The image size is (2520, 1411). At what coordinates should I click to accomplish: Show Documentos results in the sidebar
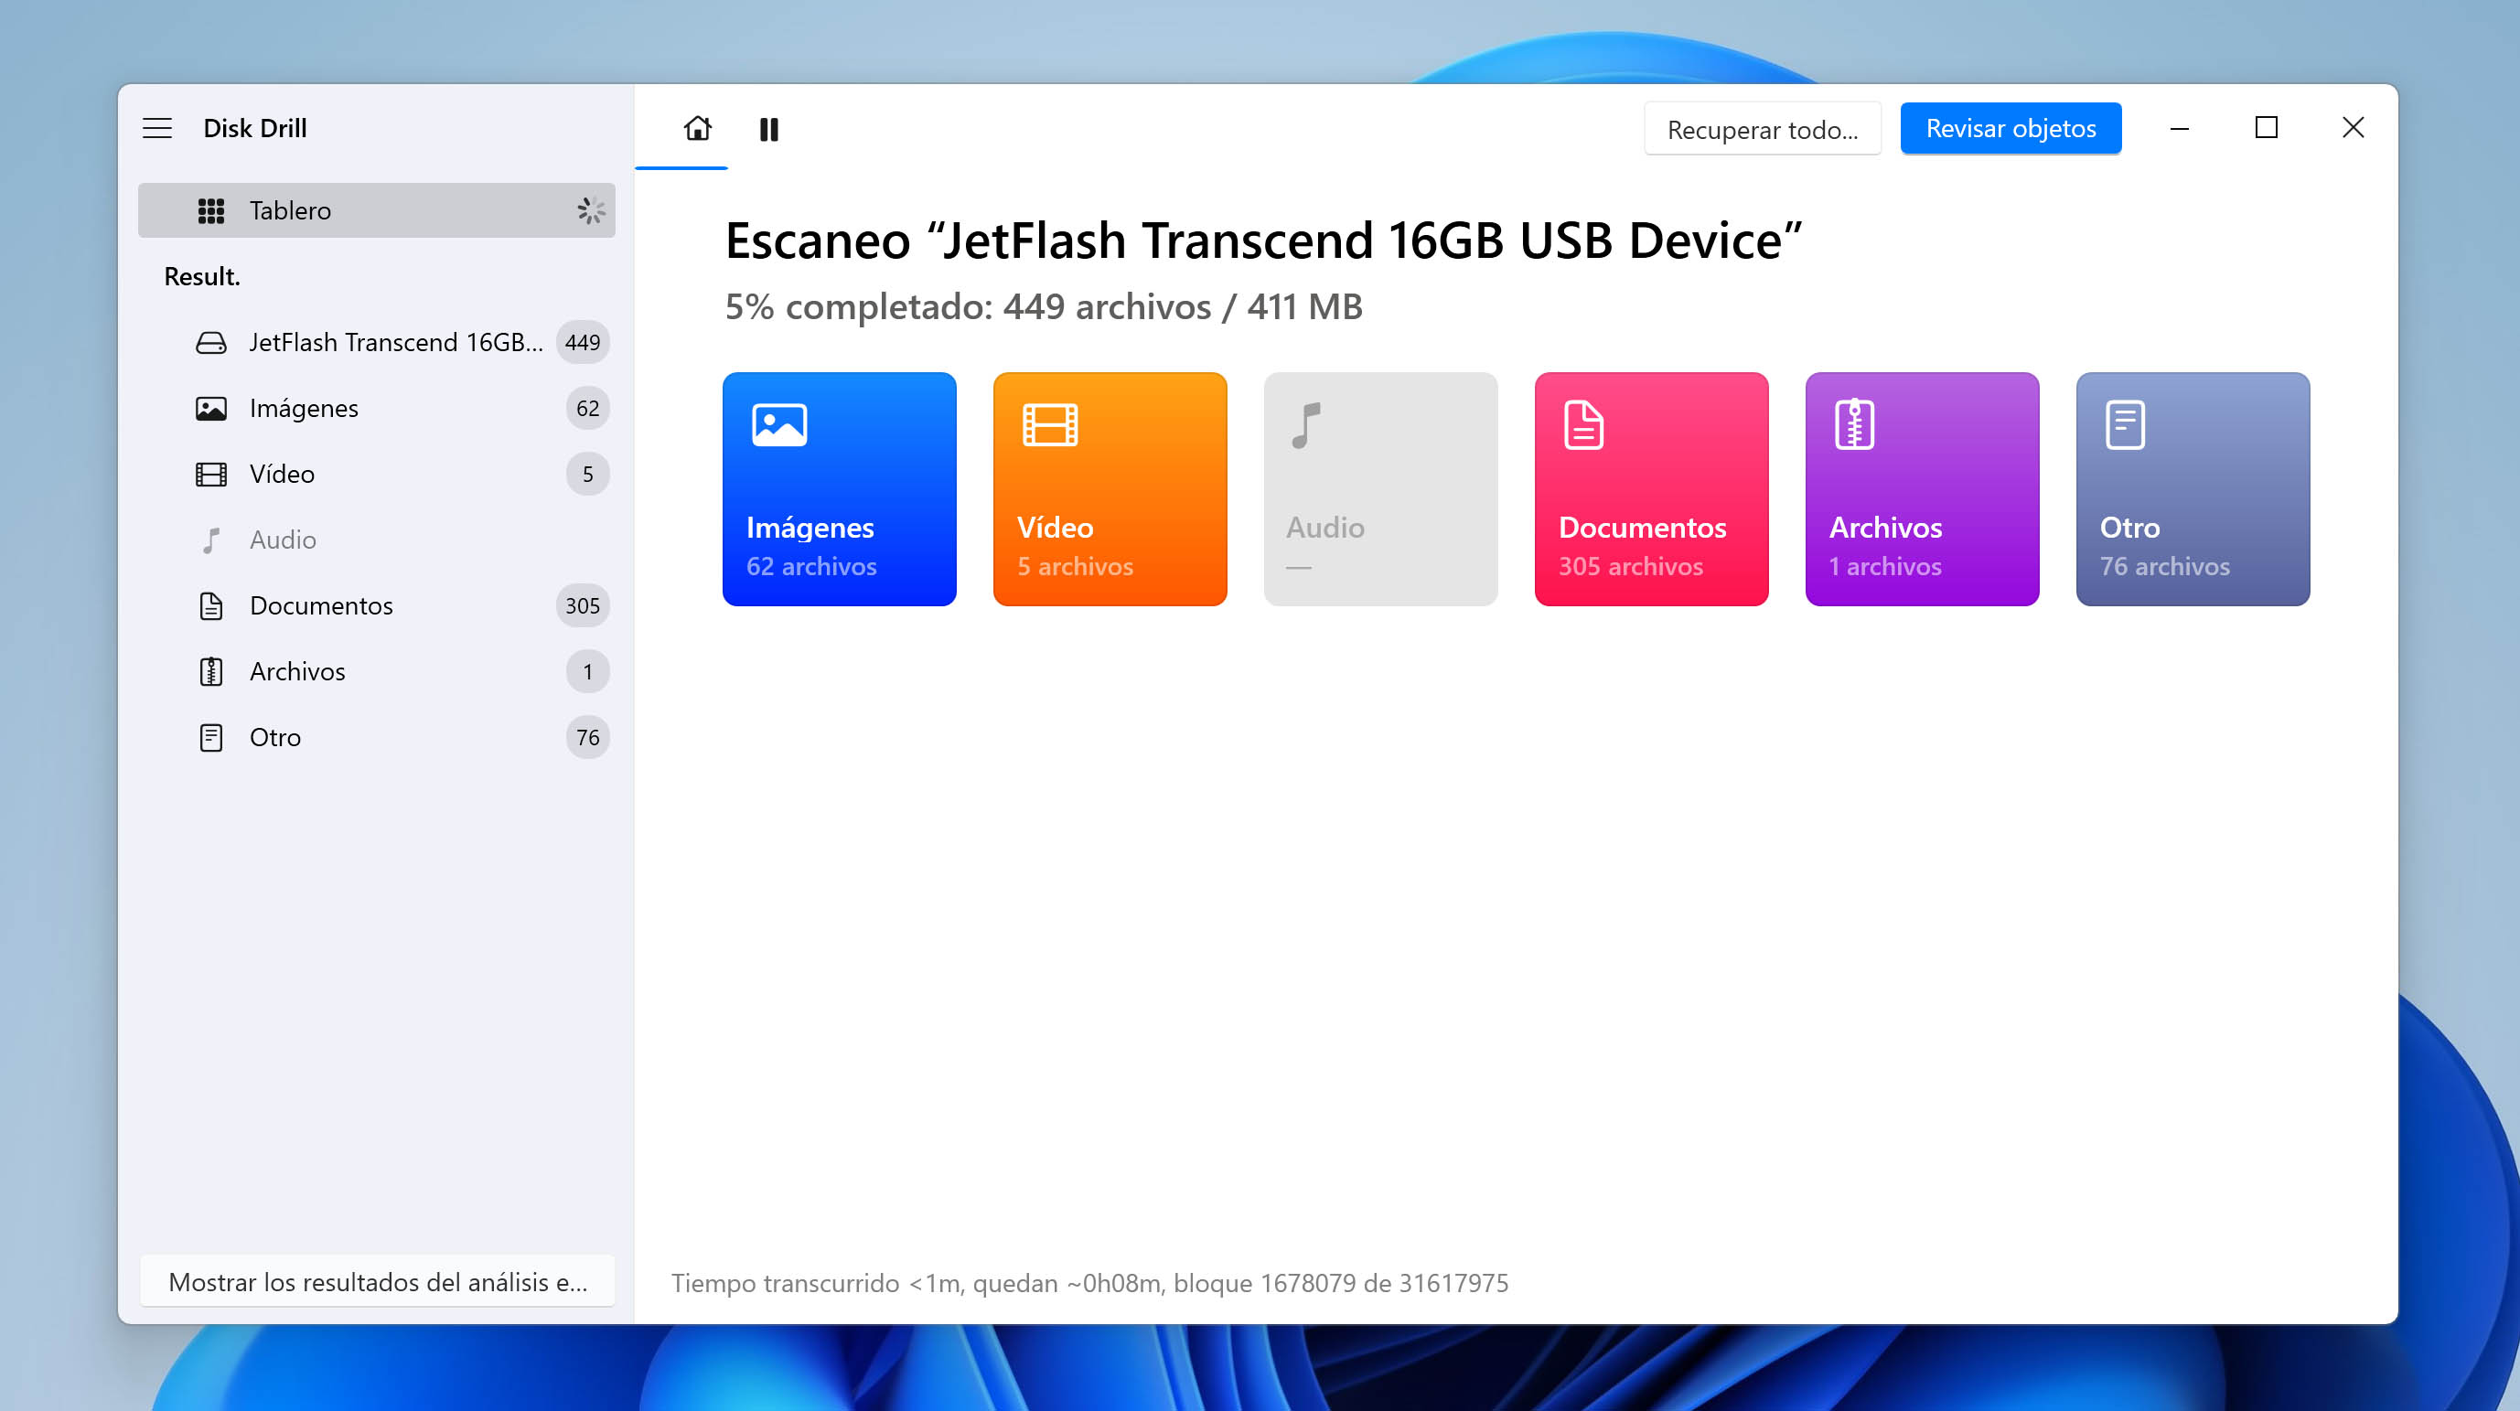377,606
